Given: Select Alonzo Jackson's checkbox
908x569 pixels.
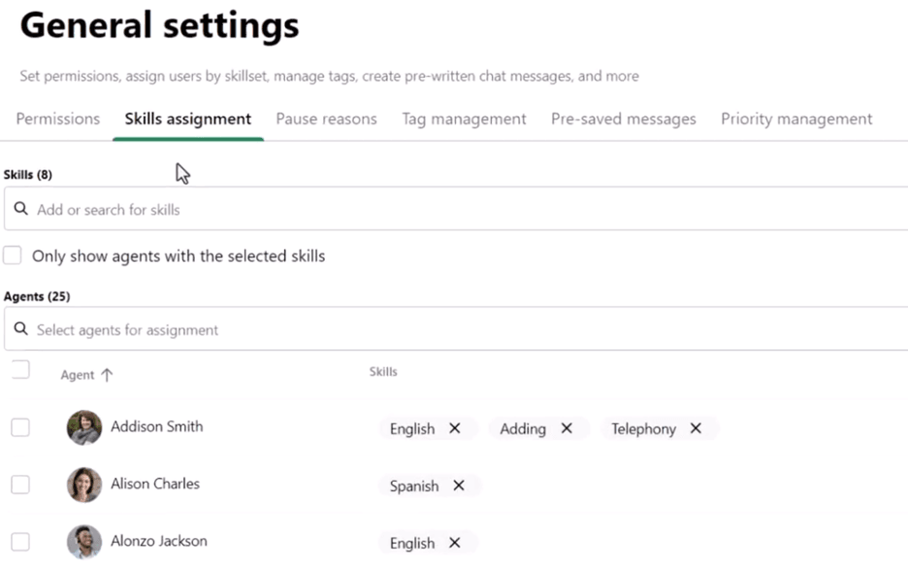Looking at the screenshot, I should tap(20, 542).
